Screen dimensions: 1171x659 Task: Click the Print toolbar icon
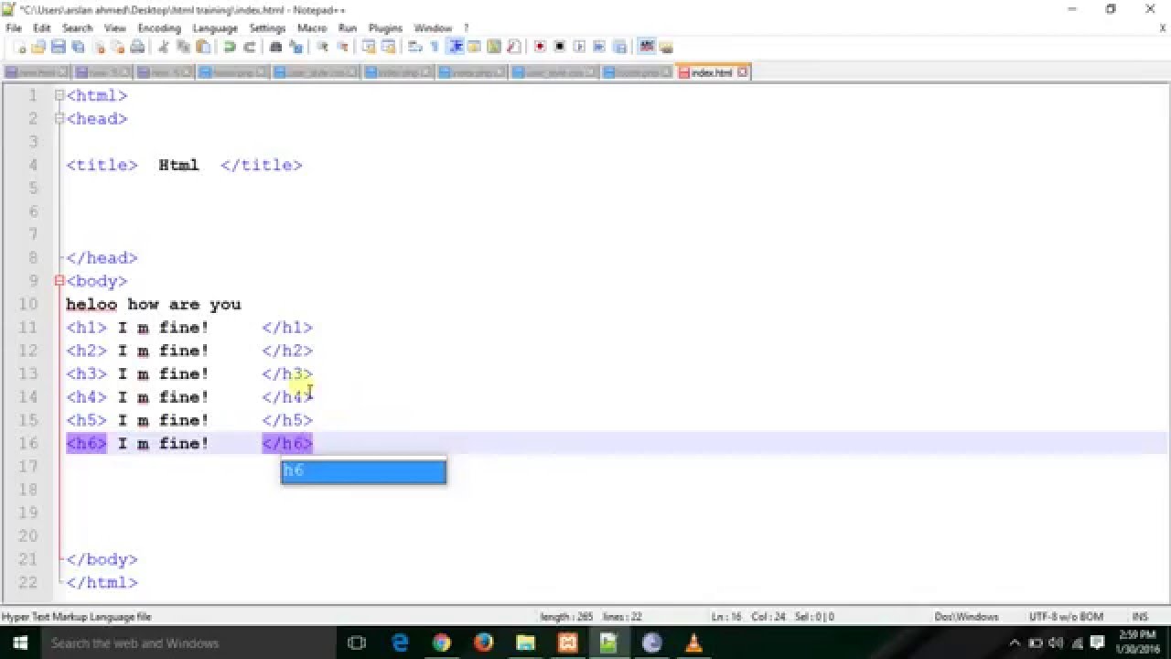(138, 47)
